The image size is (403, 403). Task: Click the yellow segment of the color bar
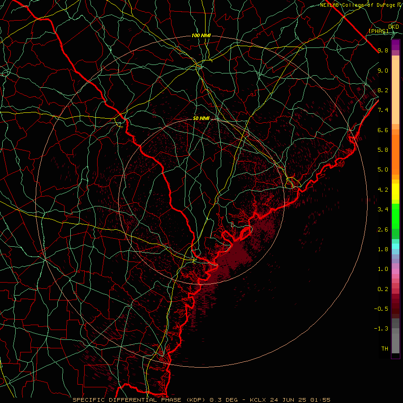[395, 192]
